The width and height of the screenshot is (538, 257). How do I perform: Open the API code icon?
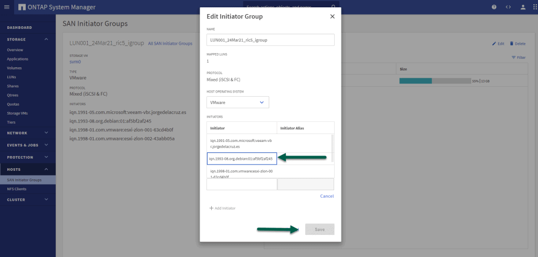tap(508, 7)
